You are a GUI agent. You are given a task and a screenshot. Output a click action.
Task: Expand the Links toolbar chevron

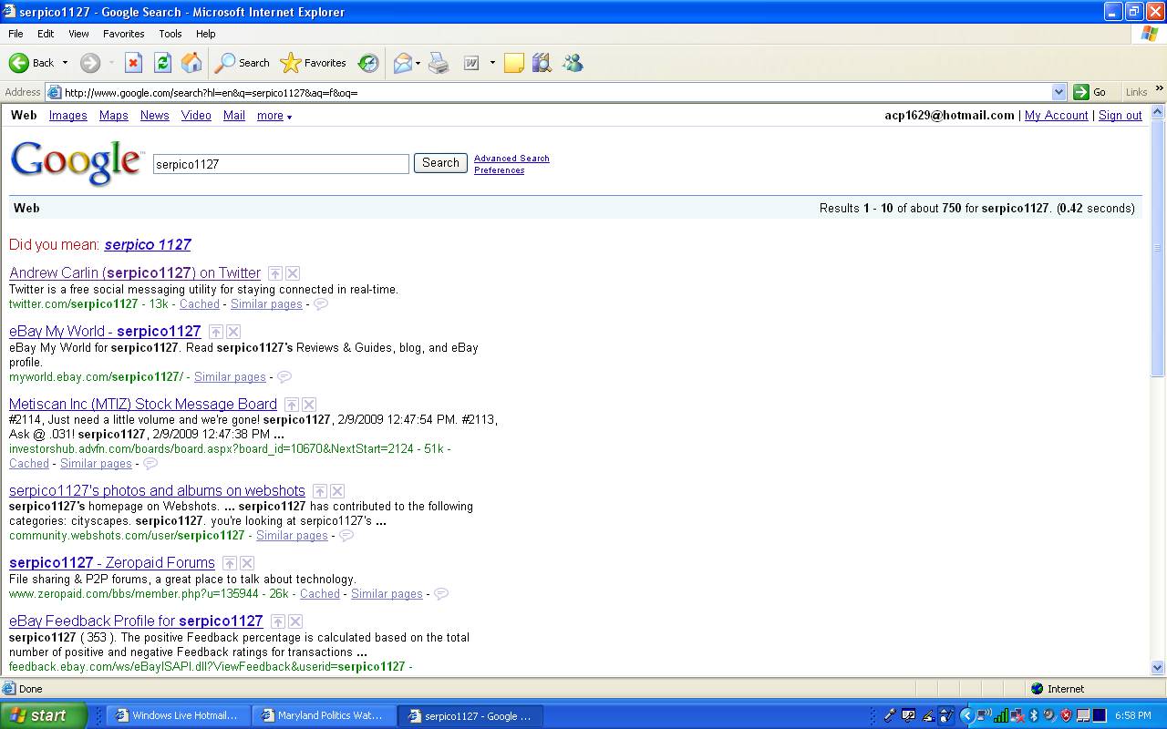pos(1160,89)
